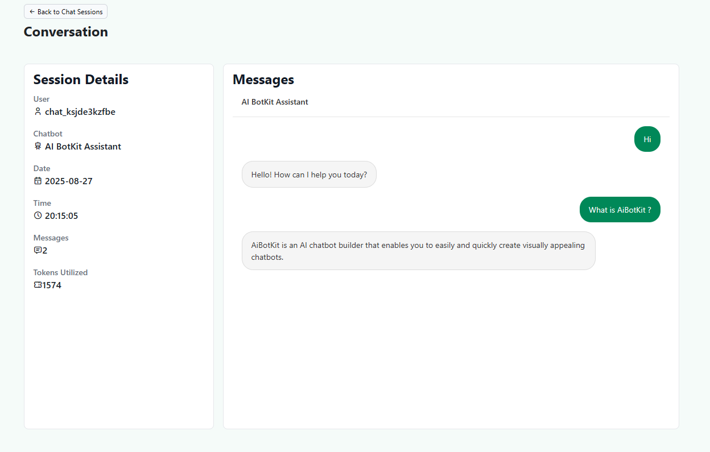
Task: Click the green Hi message bubble
Action: (x=647, y=139)
